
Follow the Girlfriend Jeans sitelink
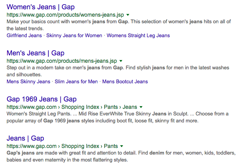[x=24, y=36]
